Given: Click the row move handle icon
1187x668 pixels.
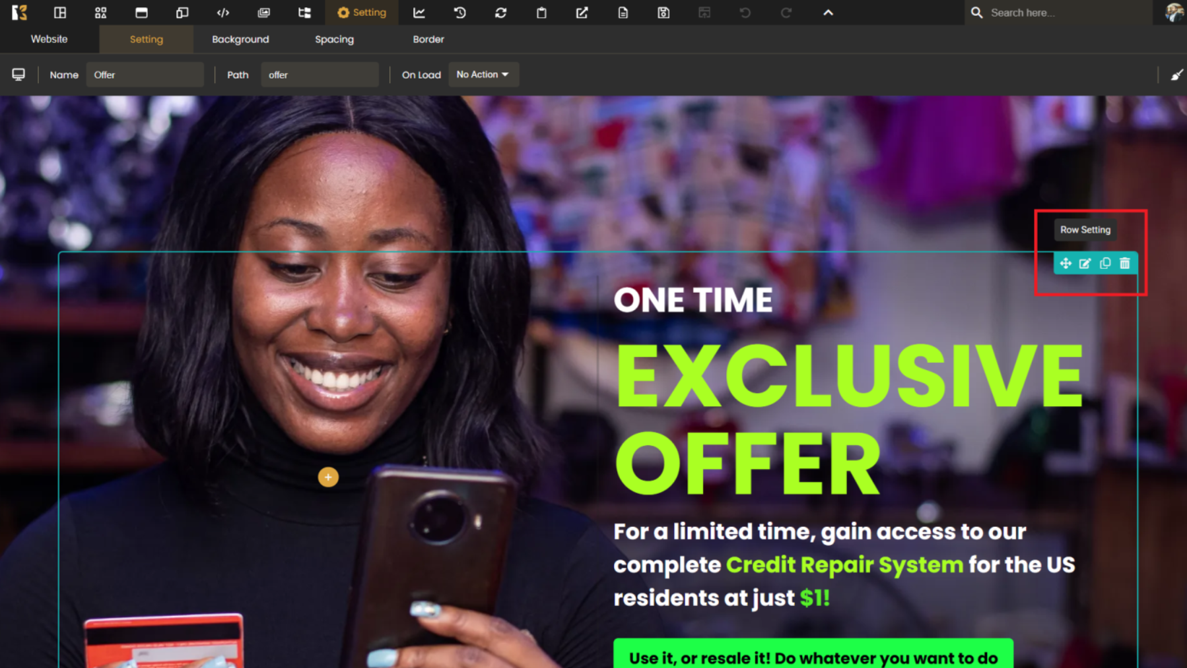Looking at the screenshot, I should 1065,263.
